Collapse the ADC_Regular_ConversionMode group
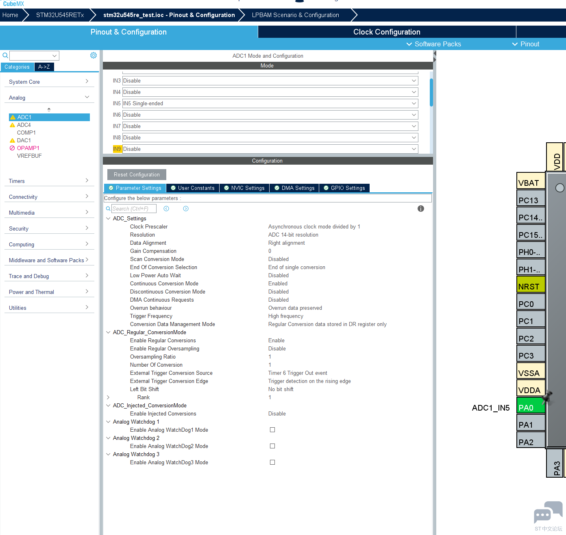This screenshot has width=566, height=535. [x=108, y=332]
